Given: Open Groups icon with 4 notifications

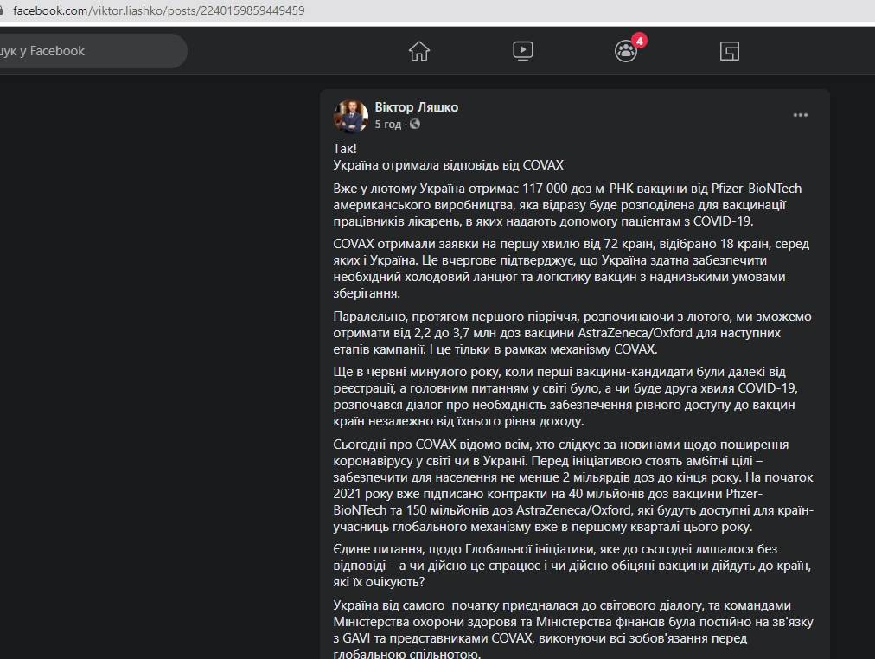Looking at the screenshot, I should pos(626,51).
